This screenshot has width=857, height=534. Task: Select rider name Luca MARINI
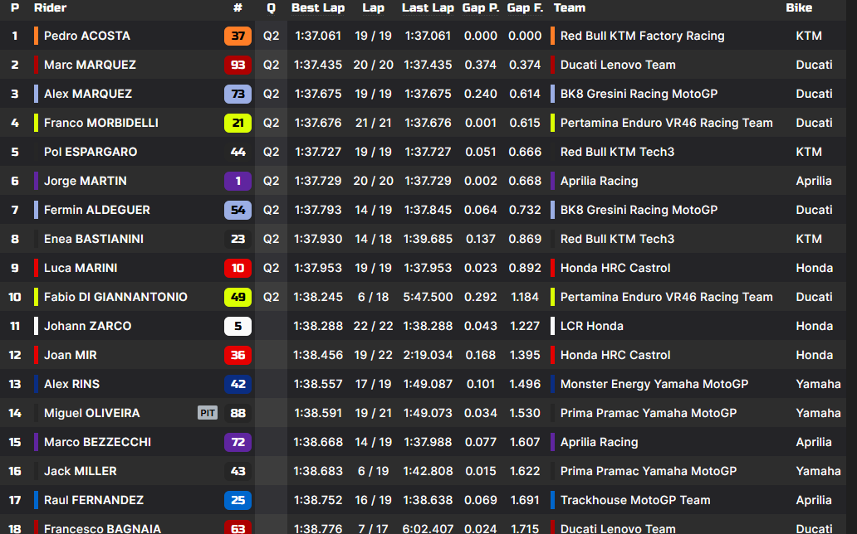point(81,268)
